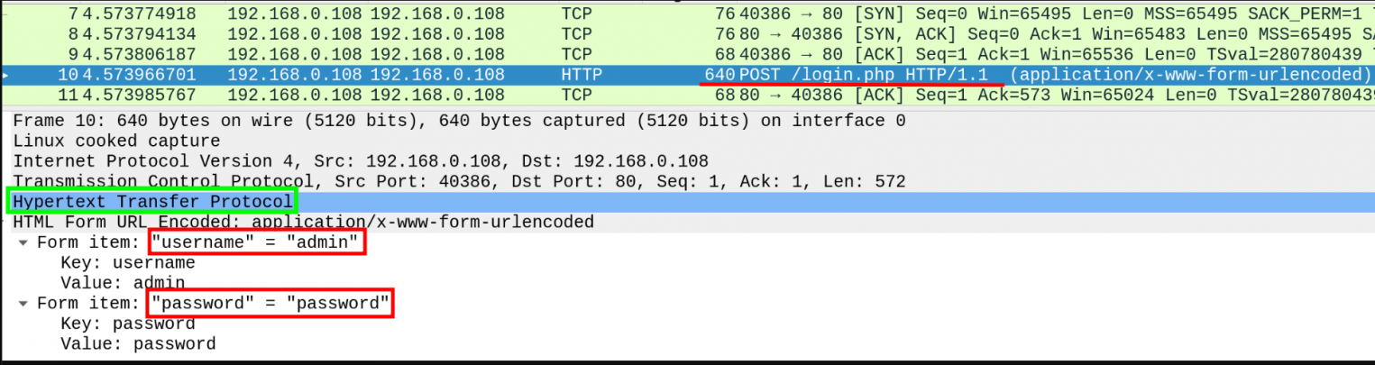The height and width of the screenshot is (365, 1375).
Task: Collapse the username form item triangle
Action: pyautogui.click(x=23, y=243)
